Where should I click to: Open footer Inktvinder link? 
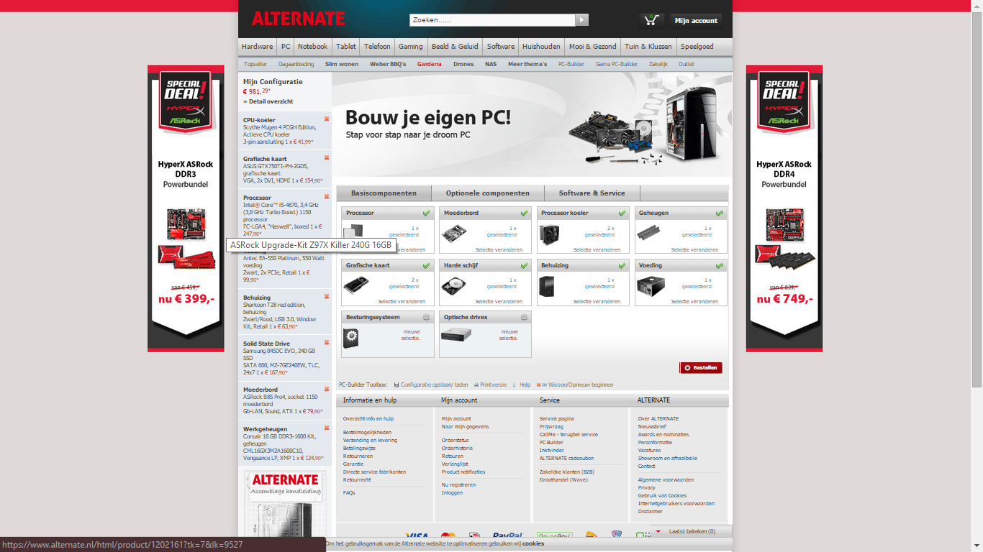[x=552, y=451]
